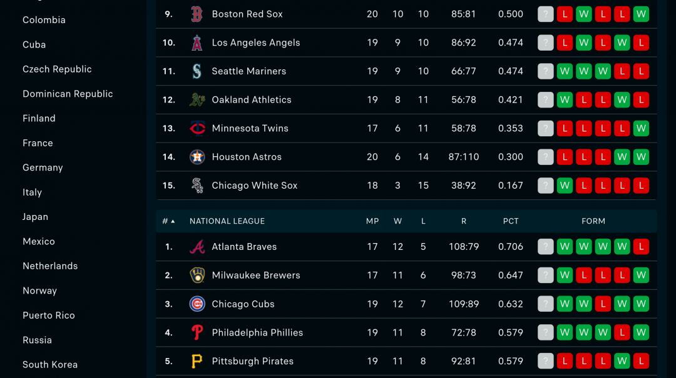The width and height of the screenshot is (676, 378).
Task: Select the Chicago White Sox logo
Action: pos(197,186)
